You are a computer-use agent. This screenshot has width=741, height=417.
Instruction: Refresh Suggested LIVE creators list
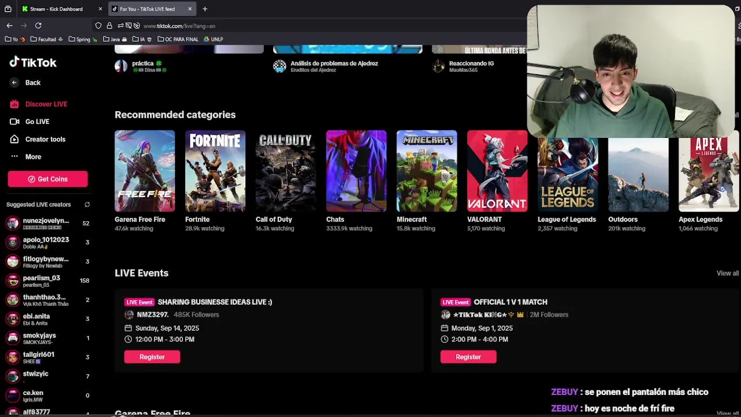point(87,204)
